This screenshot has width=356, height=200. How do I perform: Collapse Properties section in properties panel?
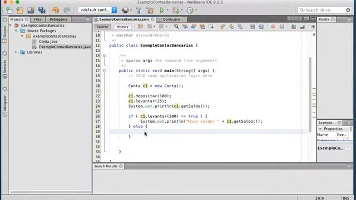pos(320,129)
